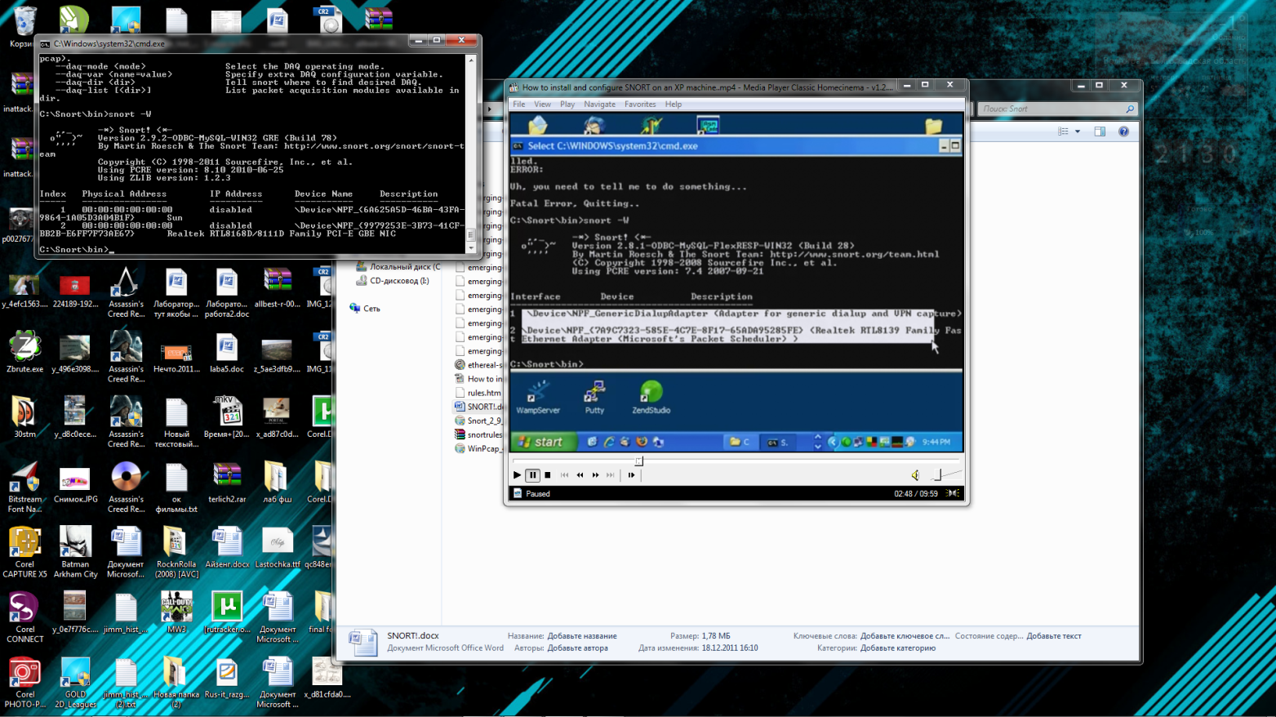Open Favorites menu in Media Player Classic
Screen dimensions: 1276x717
point(640,105)
